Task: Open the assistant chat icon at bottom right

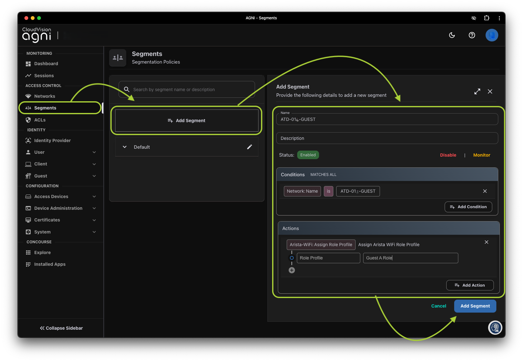Action: coord(495,327)
